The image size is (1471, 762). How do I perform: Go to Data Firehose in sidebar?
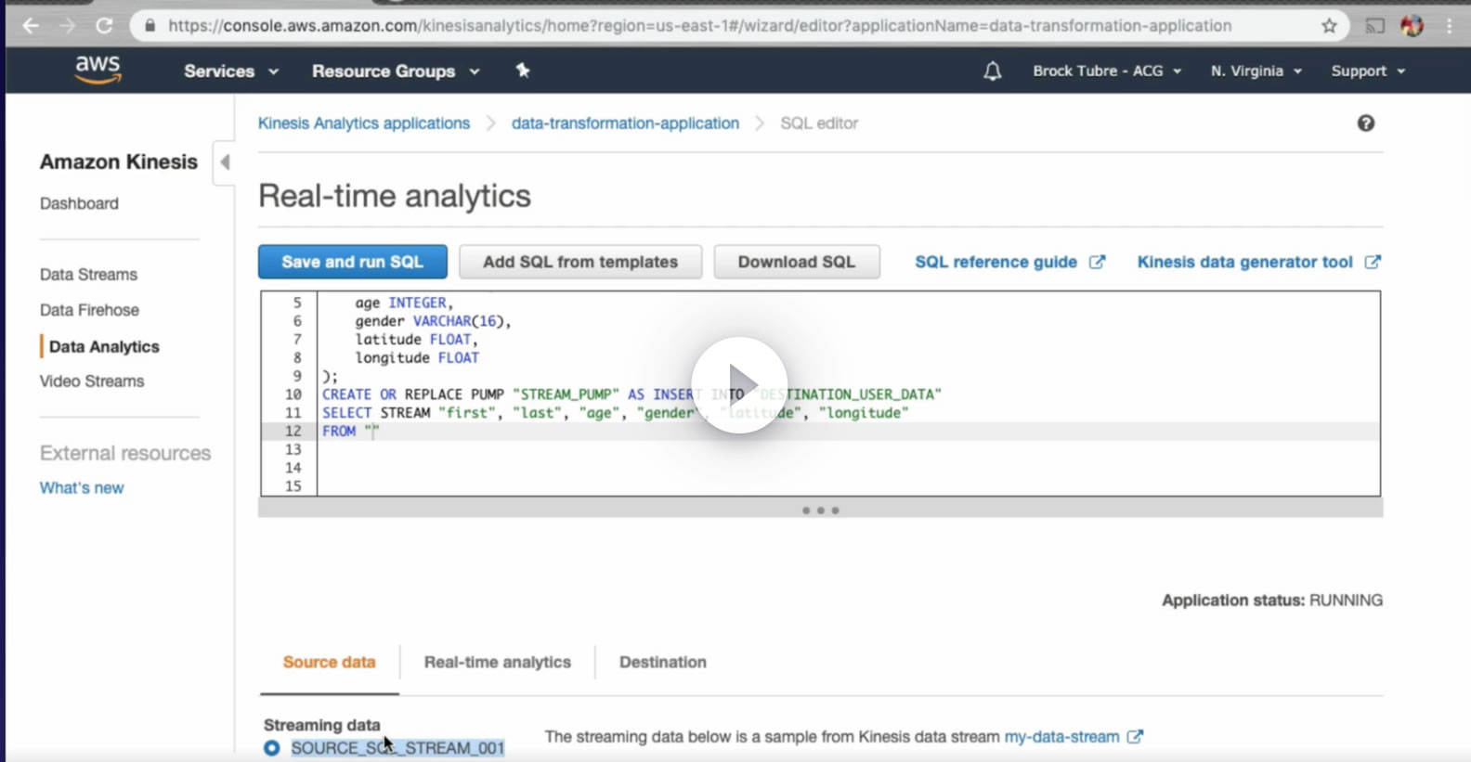click(89, 310)
